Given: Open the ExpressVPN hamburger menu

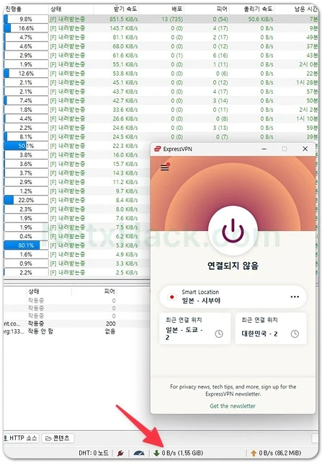Looking at the screenshot, I should pyautogui.click(x=165, y=167).
